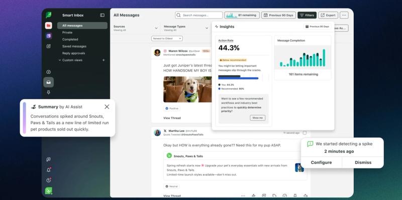Viewport: 402px width, 200px height.
Task: Click Configure on the spike alert
Action: click(x=321, y=162)
